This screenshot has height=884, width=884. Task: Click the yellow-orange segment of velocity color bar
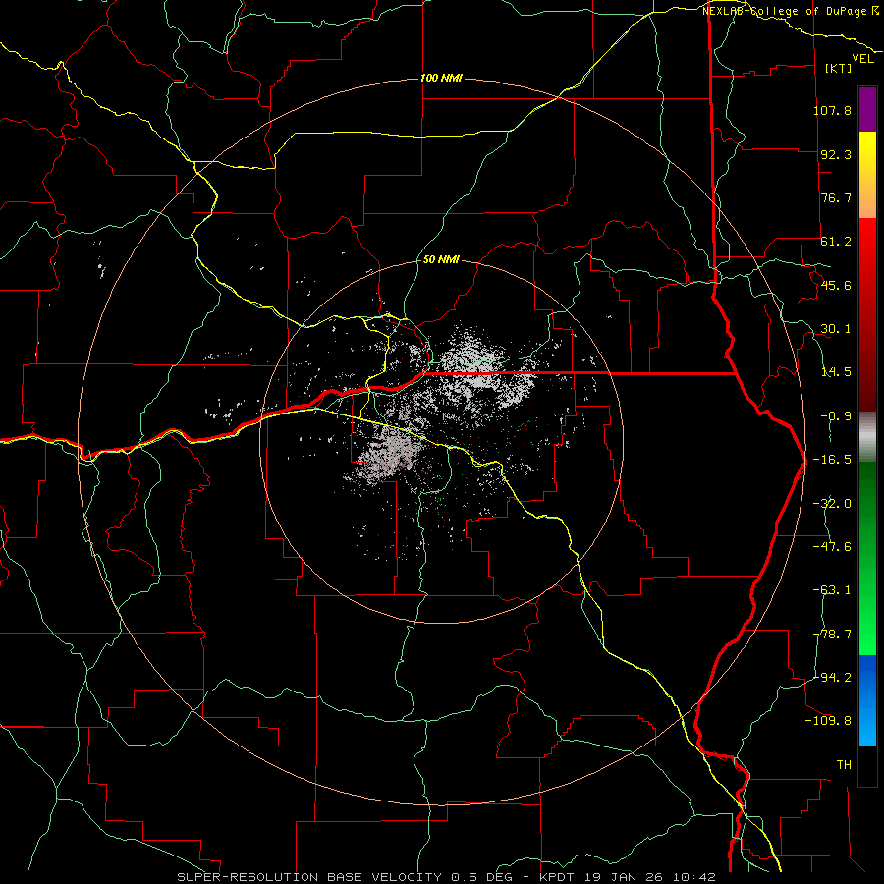(x=867, y=175)
